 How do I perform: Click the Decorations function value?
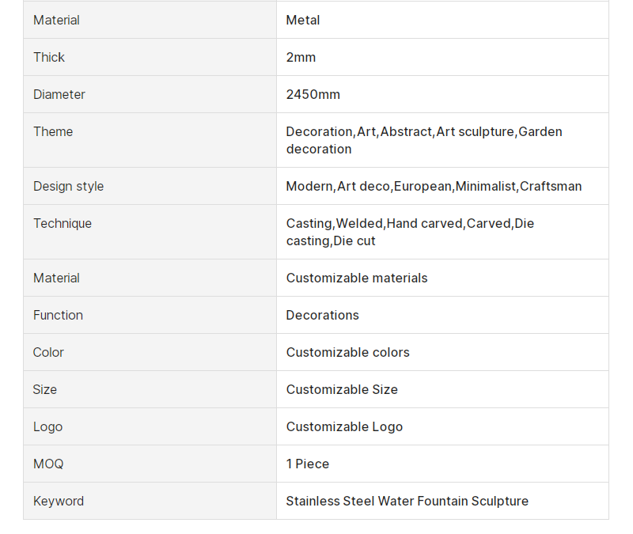[323, 315]
